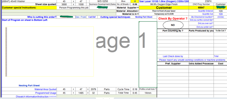This screenshot has width=227, height=99.
Task: Select the 'Please report any unsafe working conditions' line
Action: (192, 60)
